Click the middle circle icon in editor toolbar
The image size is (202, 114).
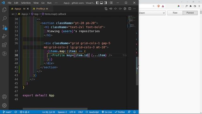[x=116, y=9]
